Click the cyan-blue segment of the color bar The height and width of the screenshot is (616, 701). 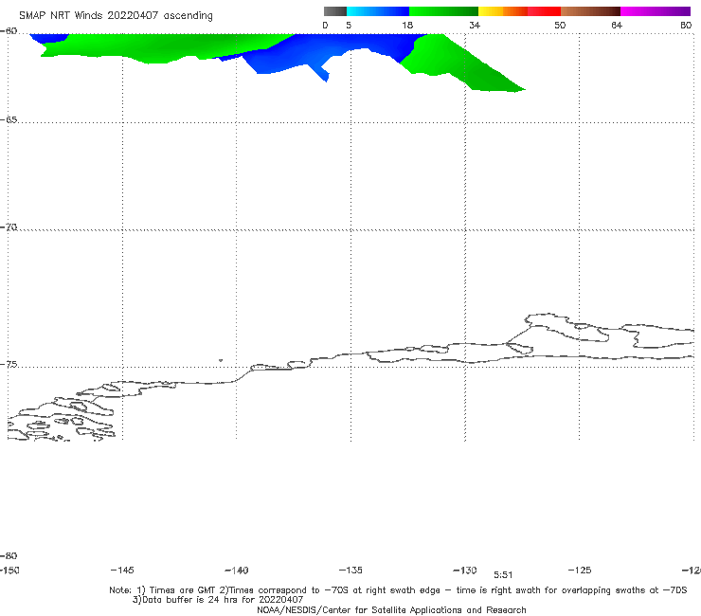(x=378, y=11)
